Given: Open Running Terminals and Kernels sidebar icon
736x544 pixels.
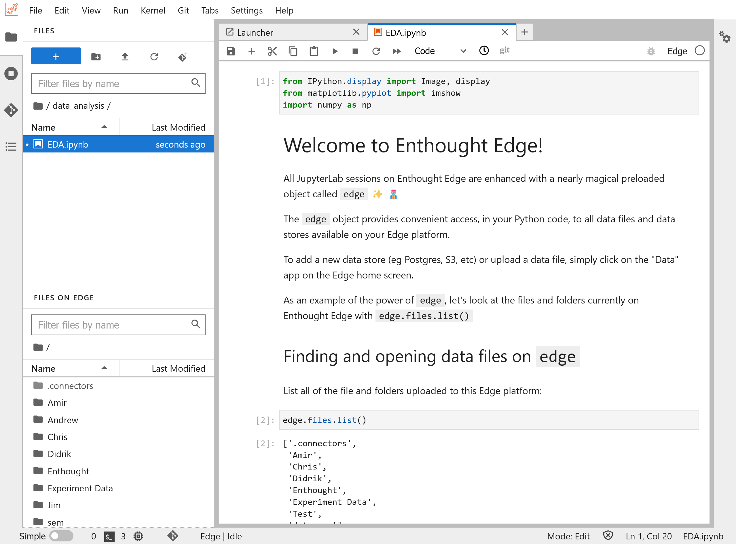Looking at the screenshot, I should [x=11, y=73].
